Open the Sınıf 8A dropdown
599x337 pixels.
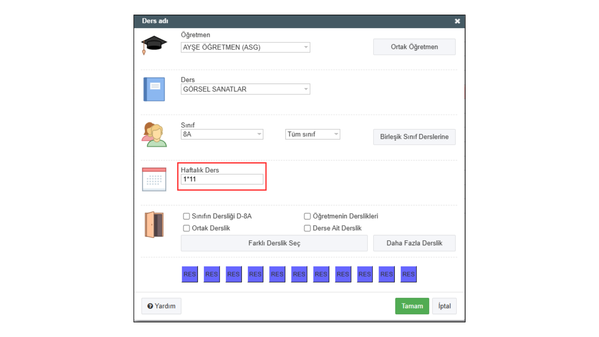point(259,134)
